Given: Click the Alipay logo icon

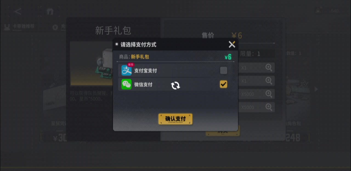Looking at the screenshot, I should coord(126,70).
